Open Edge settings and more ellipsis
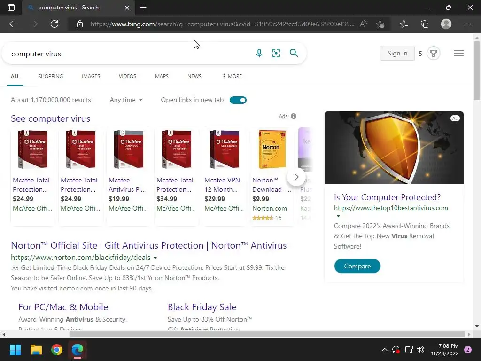The width and height of the screenshot is (481, 361). point(468,24)
